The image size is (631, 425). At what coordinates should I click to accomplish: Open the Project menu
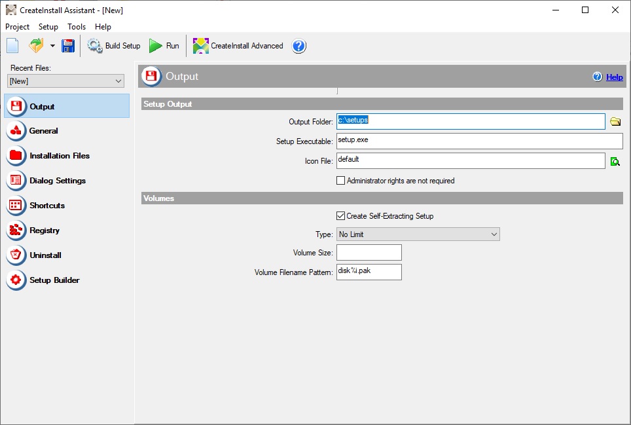[x=17, y=27]
